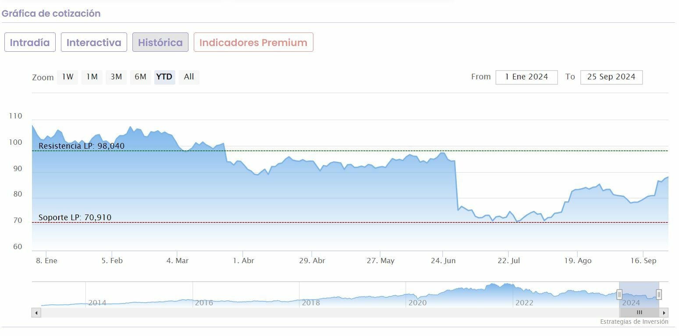The image size is (679, 336).
Task: Click the navigator scrollbar right arrow
Action: pos(665,313)
